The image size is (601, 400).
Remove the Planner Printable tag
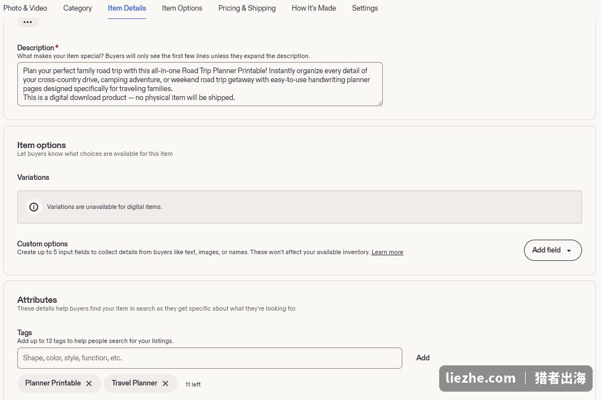coord(89,383)
